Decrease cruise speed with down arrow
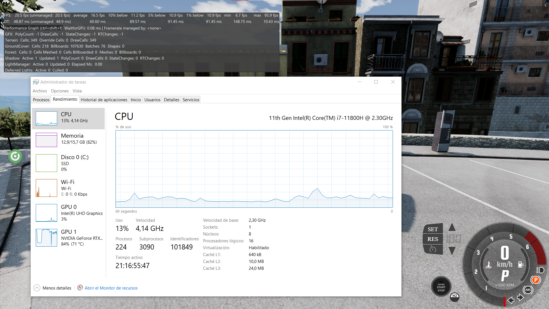549x309 pixels. coord(452,251)
